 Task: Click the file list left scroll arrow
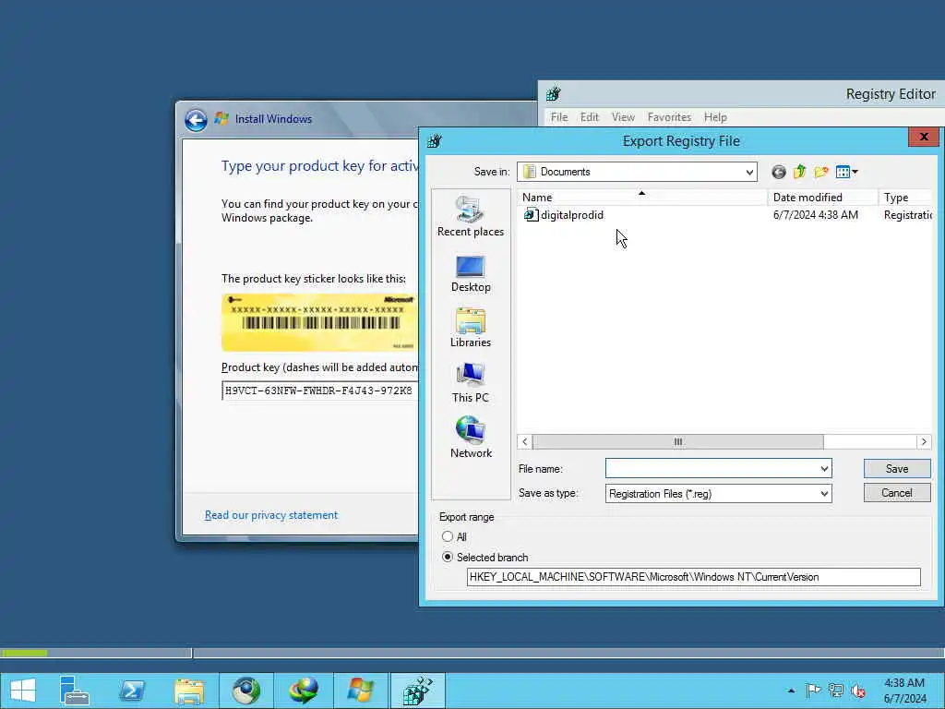coord(525,442)
